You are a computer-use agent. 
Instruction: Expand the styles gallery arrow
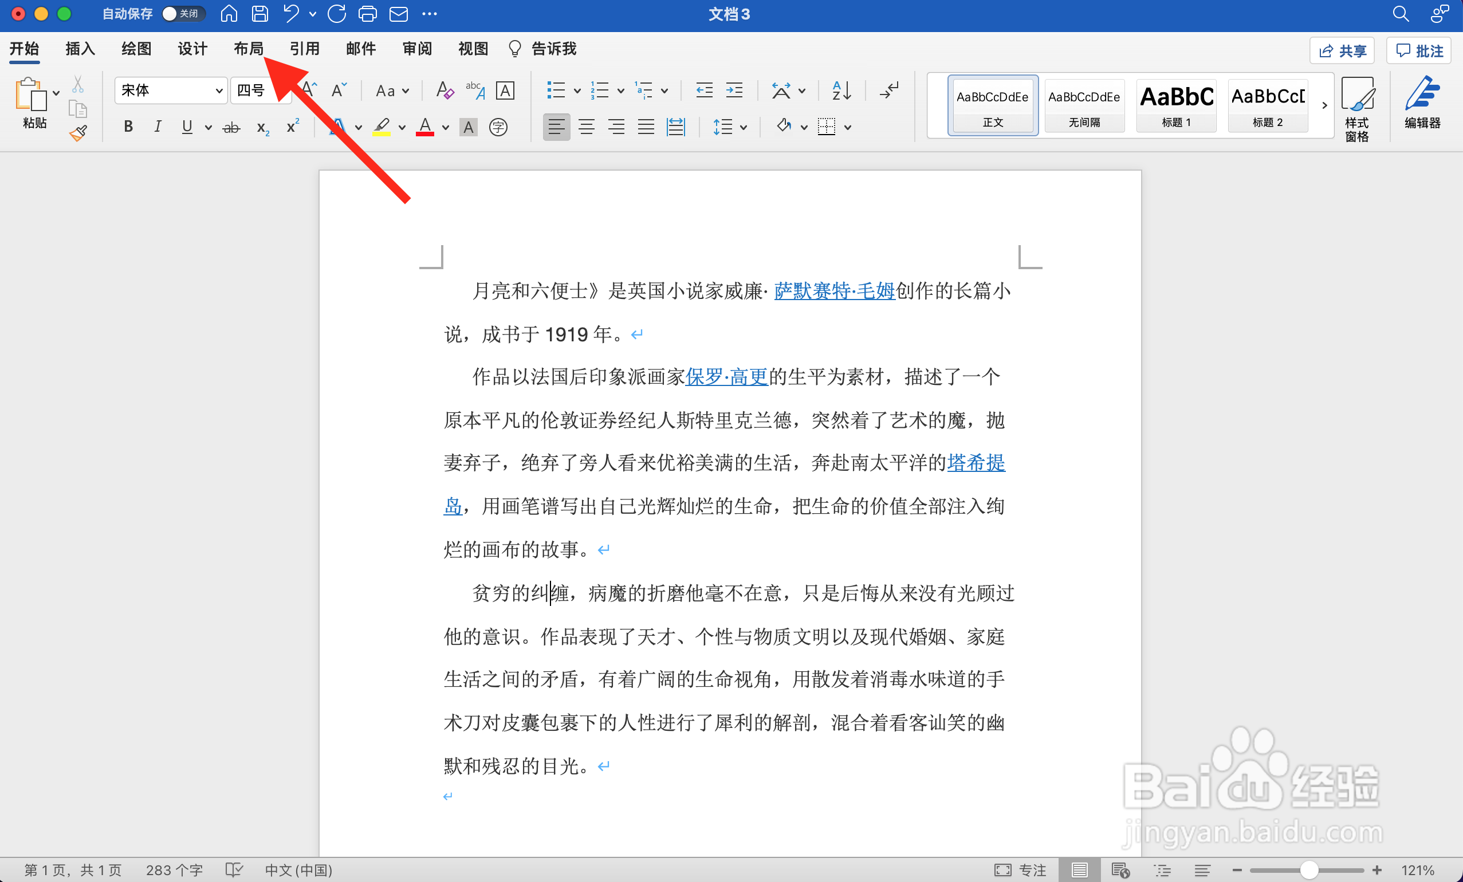click(1324, 105)
